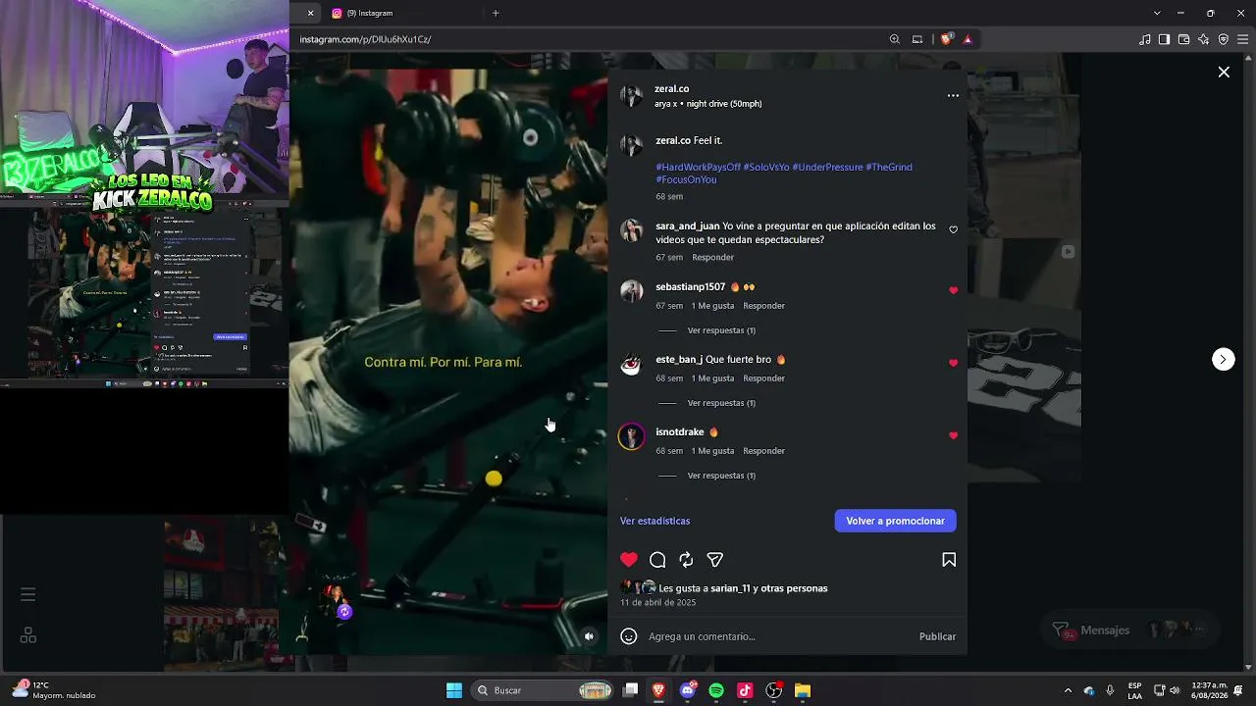
Task: Reply to este_ban_j's comment
Action: (x=763, y=378)
